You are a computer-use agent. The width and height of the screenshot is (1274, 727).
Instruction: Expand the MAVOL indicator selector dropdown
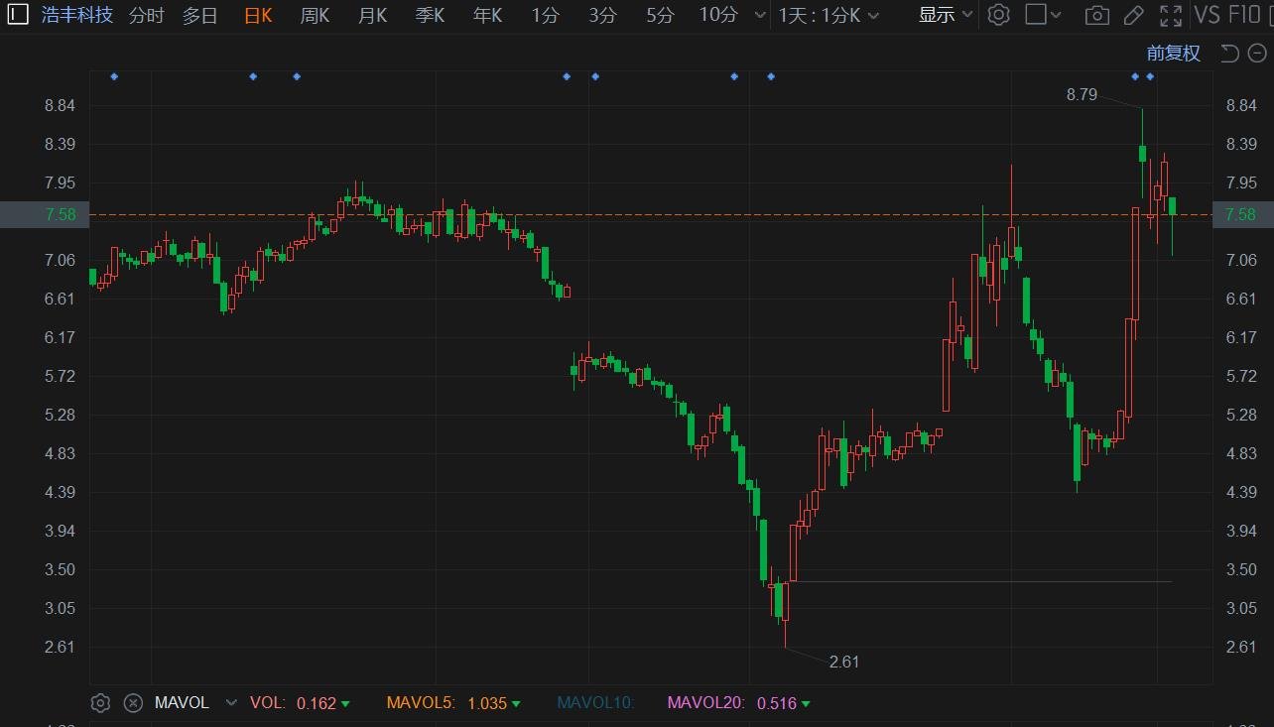(231, 703)
